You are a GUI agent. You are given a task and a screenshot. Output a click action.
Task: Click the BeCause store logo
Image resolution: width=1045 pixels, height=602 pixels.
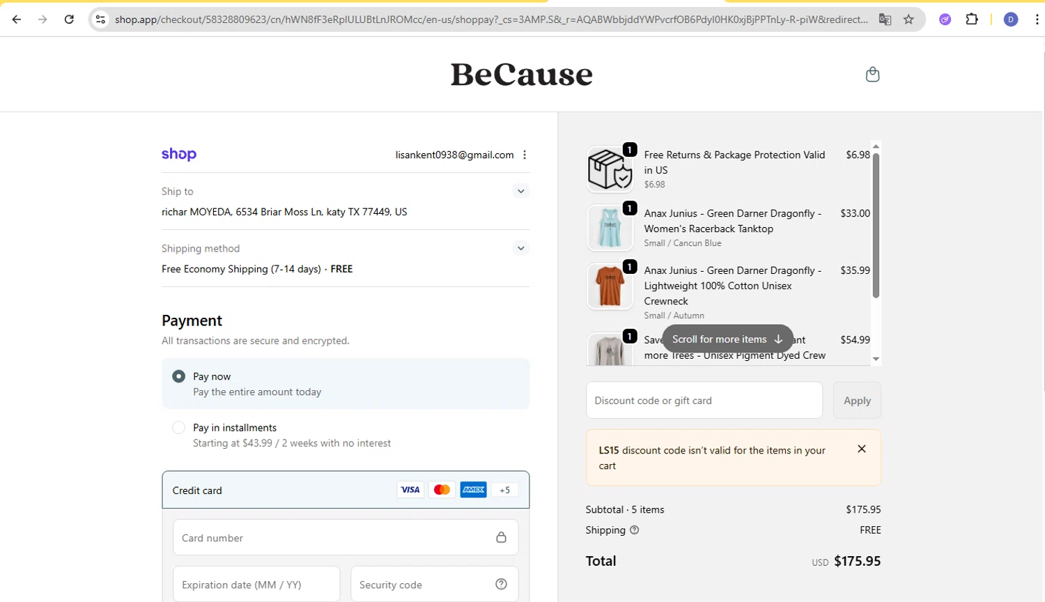point(521,74)
